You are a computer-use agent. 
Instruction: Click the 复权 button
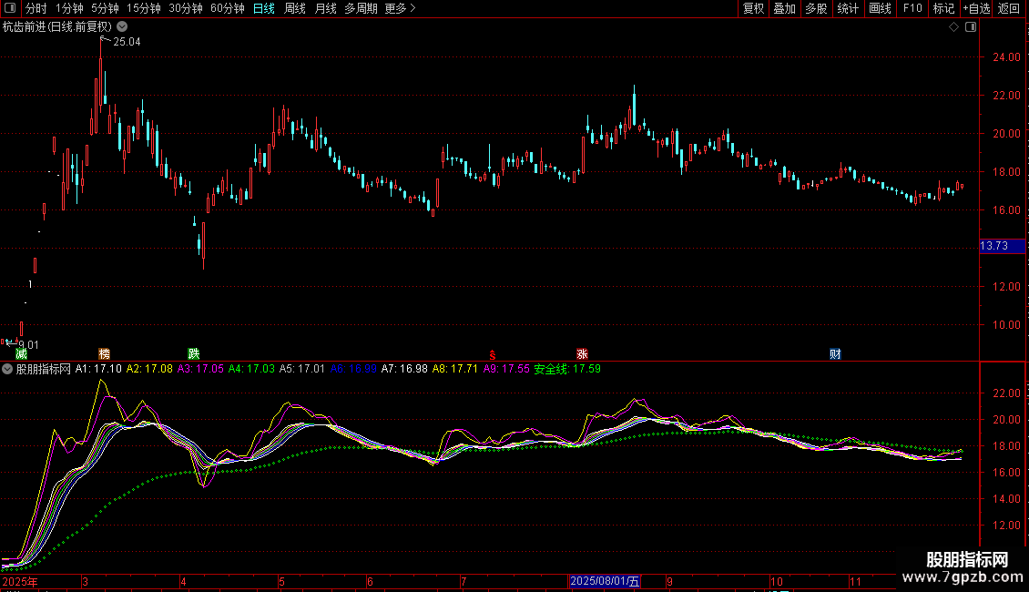click(x=753, y=8)
